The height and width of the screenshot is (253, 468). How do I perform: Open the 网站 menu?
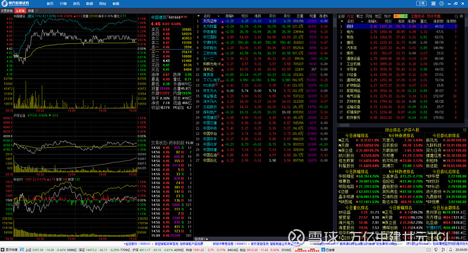point(103,4)
